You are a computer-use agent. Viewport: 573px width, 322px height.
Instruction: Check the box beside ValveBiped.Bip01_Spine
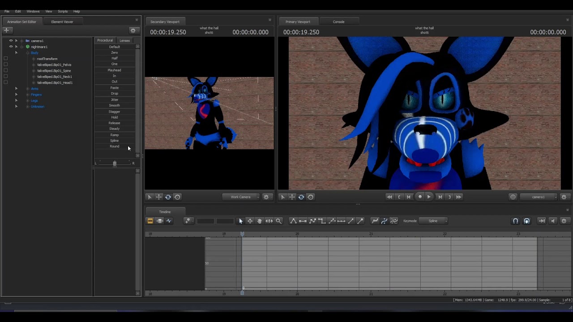pyautogui.click(x=5, y=71)
